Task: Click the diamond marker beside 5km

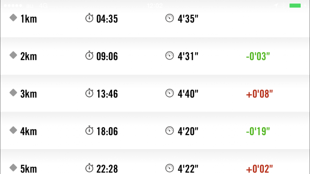Action: click(13, 167)
